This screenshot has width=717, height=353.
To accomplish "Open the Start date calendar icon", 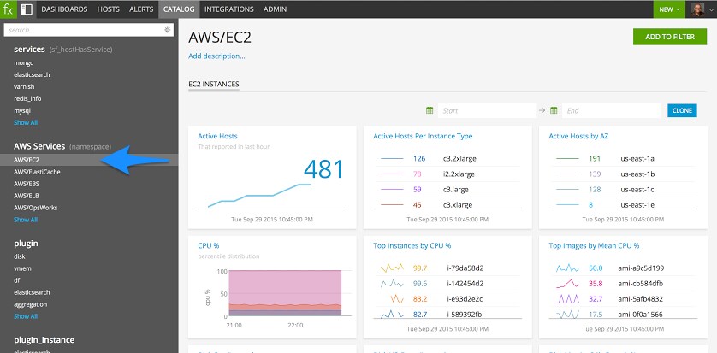I will point(430,110).
